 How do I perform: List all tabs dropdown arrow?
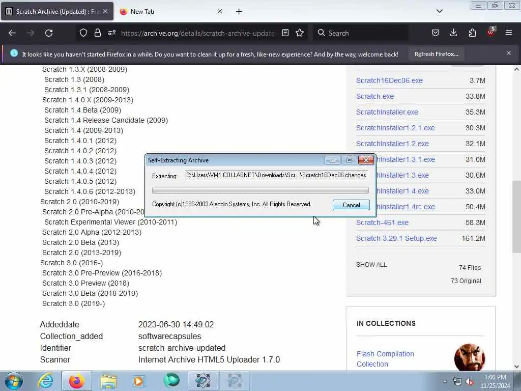[x=439, y=11]
